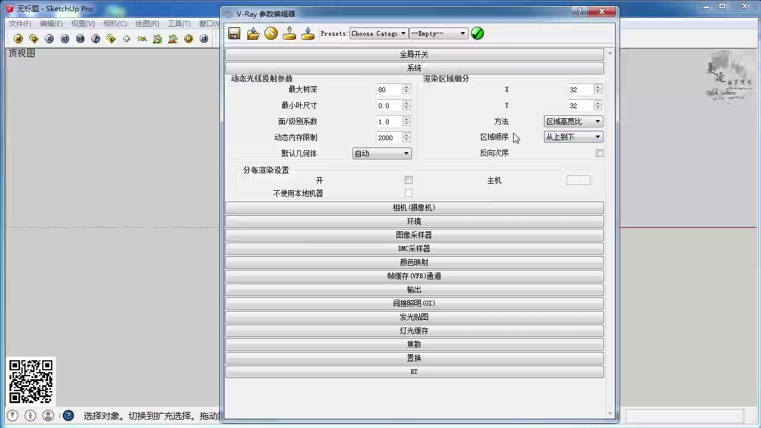This screenshot has height=428, width=761.
Task: Start a render with the R icon
Action: click(49, 38)
